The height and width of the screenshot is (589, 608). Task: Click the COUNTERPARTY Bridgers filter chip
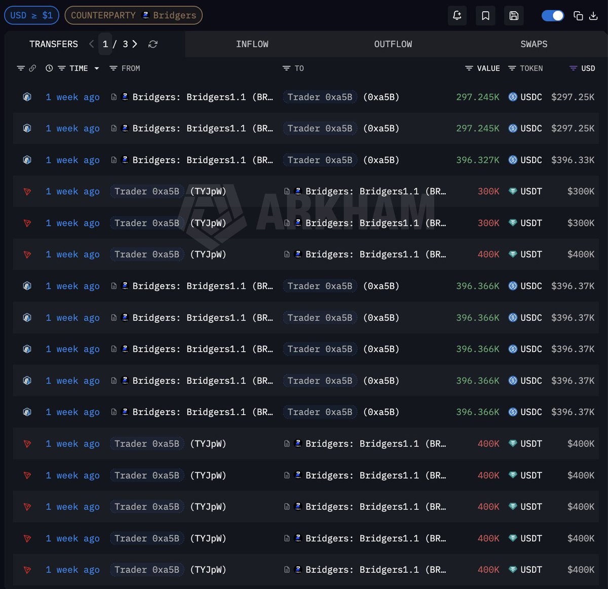point(134,15)
